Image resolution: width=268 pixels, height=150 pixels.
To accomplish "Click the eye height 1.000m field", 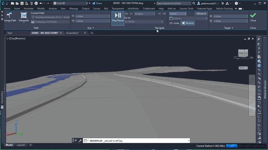I will (x=92, y=21).
